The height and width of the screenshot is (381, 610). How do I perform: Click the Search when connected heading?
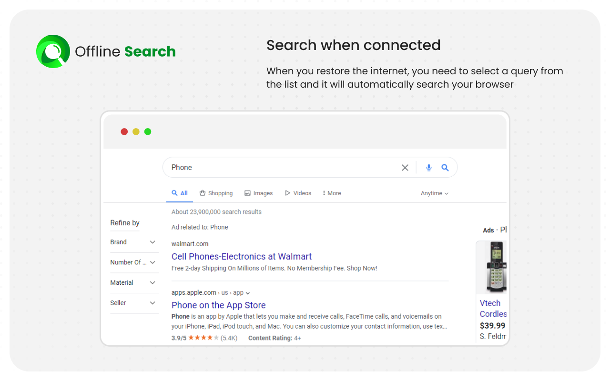(x=354, y=45)
